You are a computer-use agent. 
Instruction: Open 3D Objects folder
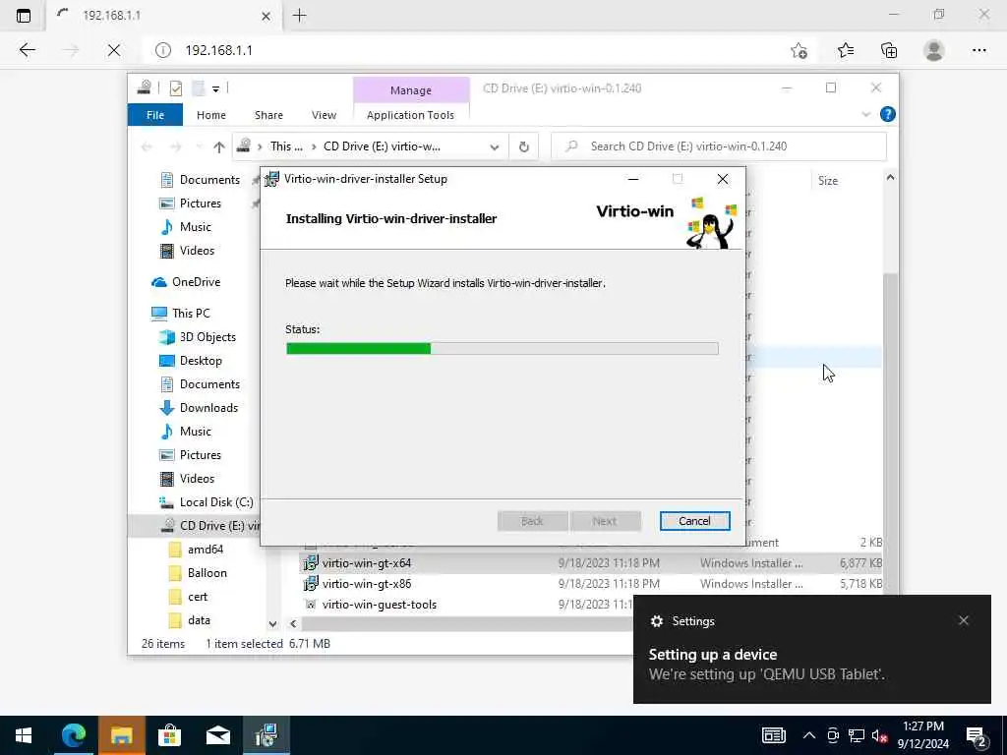click(x=207, y=337)
